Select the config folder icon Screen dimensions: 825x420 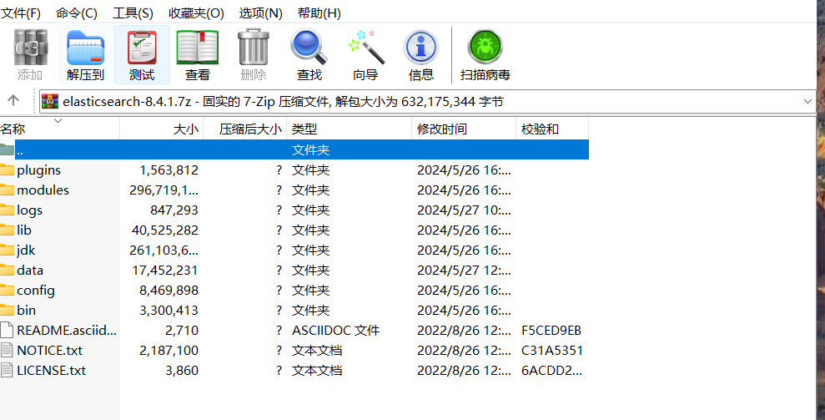(7, 290)
